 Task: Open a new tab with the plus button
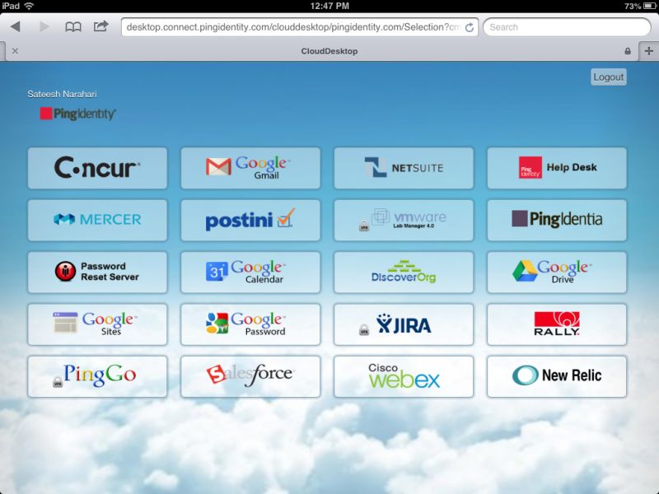point(649,51)
